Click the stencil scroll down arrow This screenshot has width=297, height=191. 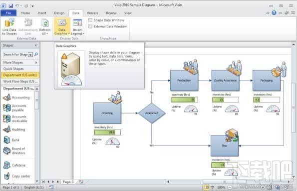(37, 181)
